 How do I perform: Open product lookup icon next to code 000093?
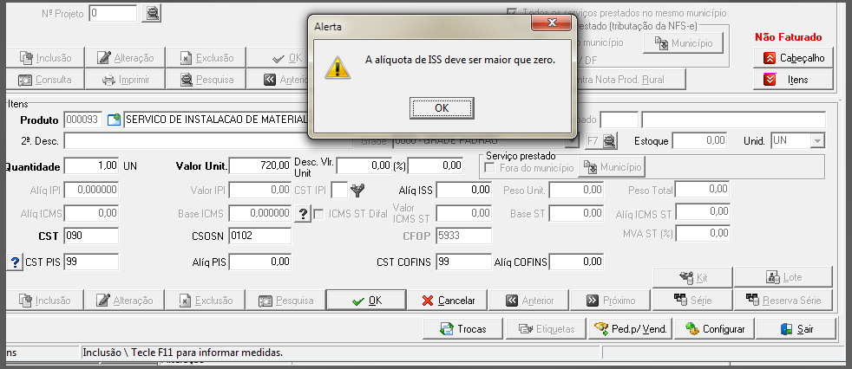113,120
